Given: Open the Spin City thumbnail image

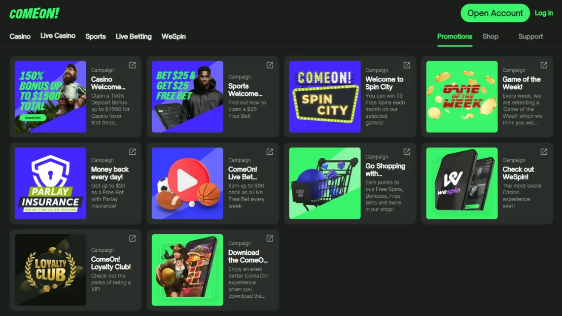Looking at the screenshot, I should click(x=325, y=97).
